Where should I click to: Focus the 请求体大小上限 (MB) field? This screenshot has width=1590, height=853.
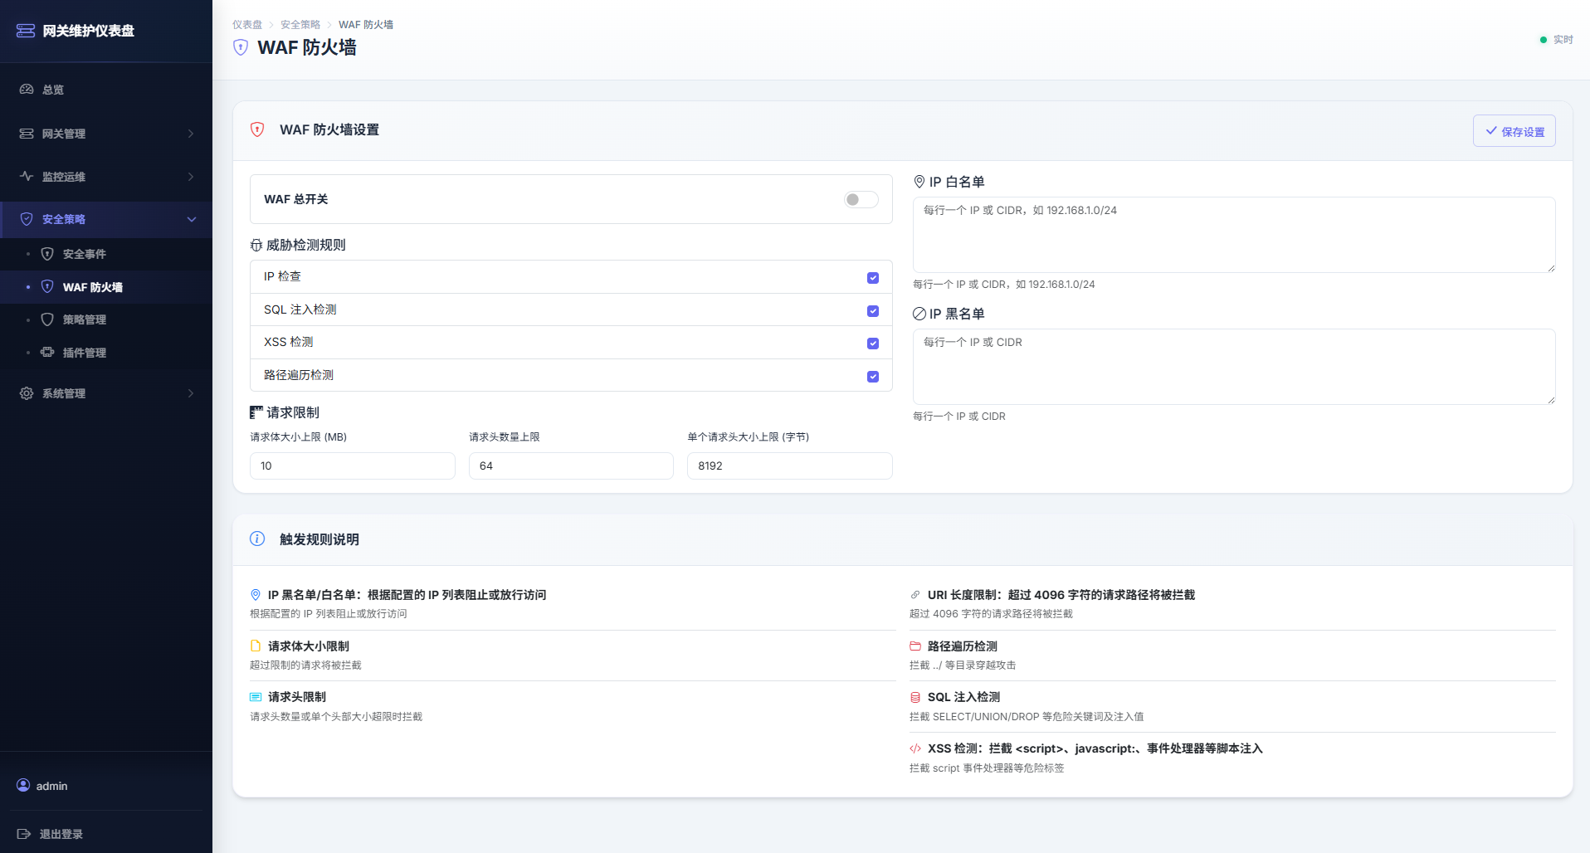[353, 465]
